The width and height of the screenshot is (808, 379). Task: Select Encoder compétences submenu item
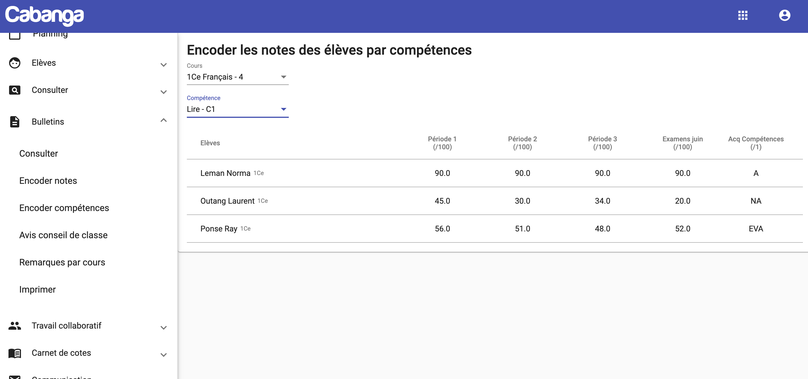coord(64,208)
